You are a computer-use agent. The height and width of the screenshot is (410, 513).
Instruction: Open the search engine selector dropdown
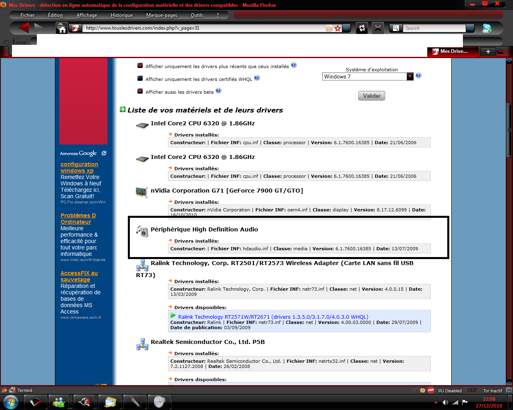[396, 28]
